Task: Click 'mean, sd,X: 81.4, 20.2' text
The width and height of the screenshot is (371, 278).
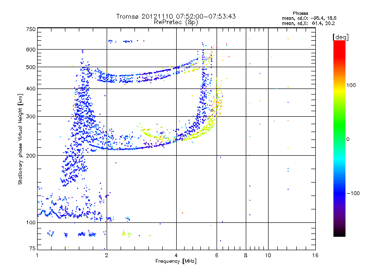Action: click(308, 23)
